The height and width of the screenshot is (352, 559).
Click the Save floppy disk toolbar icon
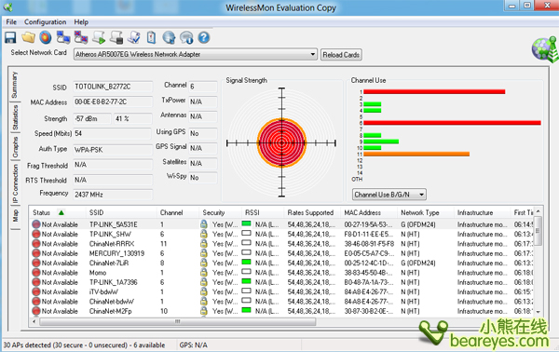pyautogui.click(x=10, y=37)
